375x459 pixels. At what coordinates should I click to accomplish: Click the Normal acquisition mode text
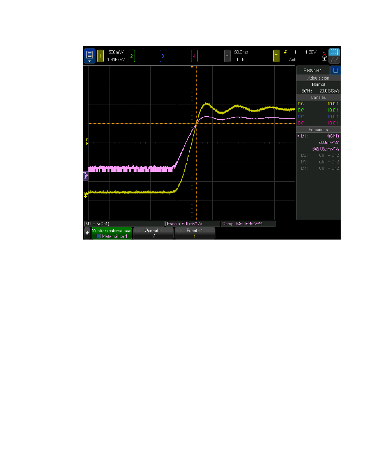coord(319,84)
